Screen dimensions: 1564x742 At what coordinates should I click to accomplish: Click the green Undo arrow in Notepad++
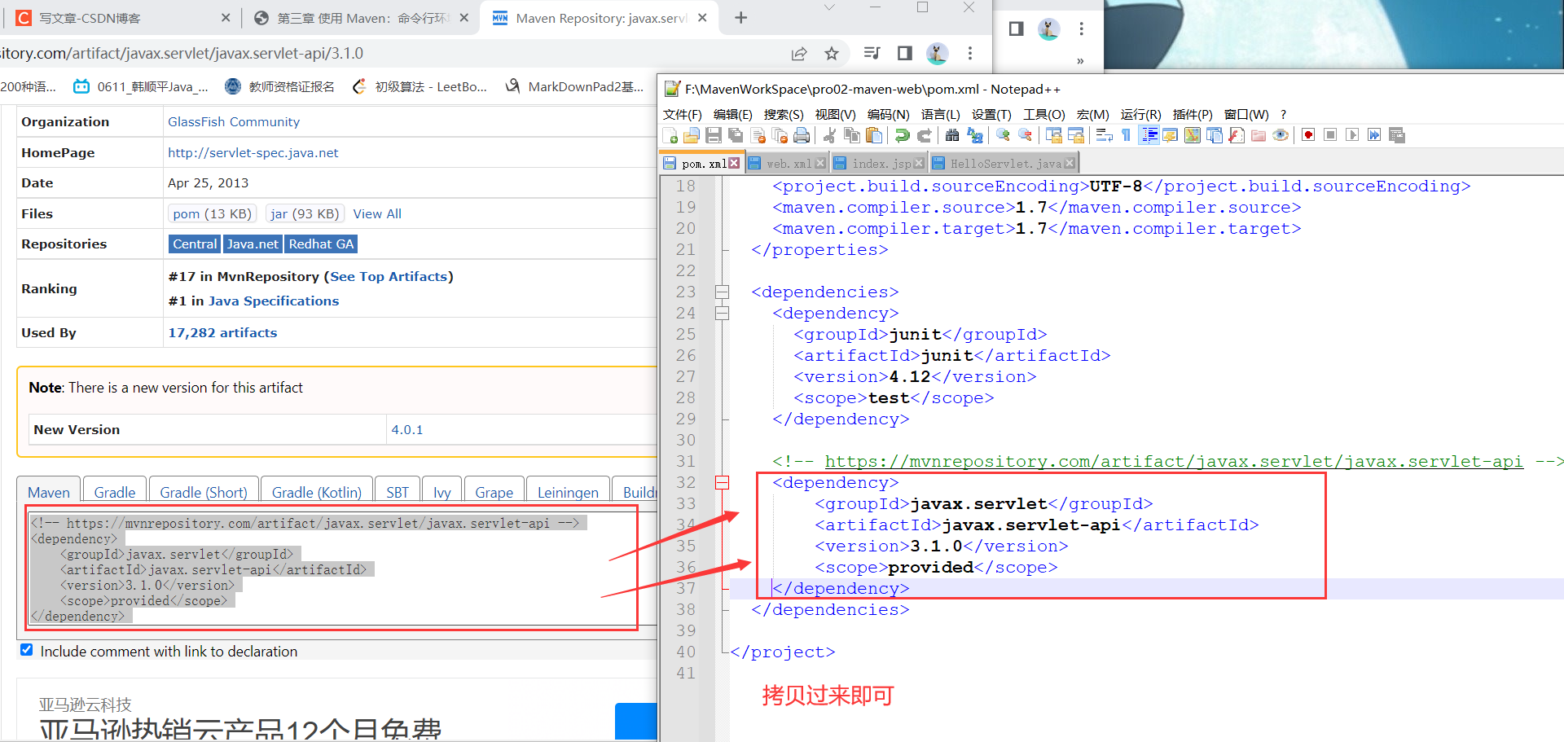coord(902,135)
